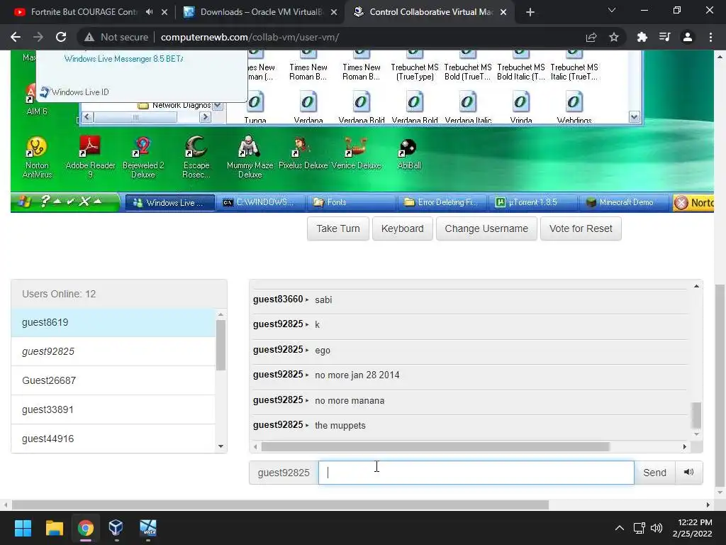Select µTorrent 1.8.5 taskbar item
Viewport: 726px width, 545px height.
(532, 202)
